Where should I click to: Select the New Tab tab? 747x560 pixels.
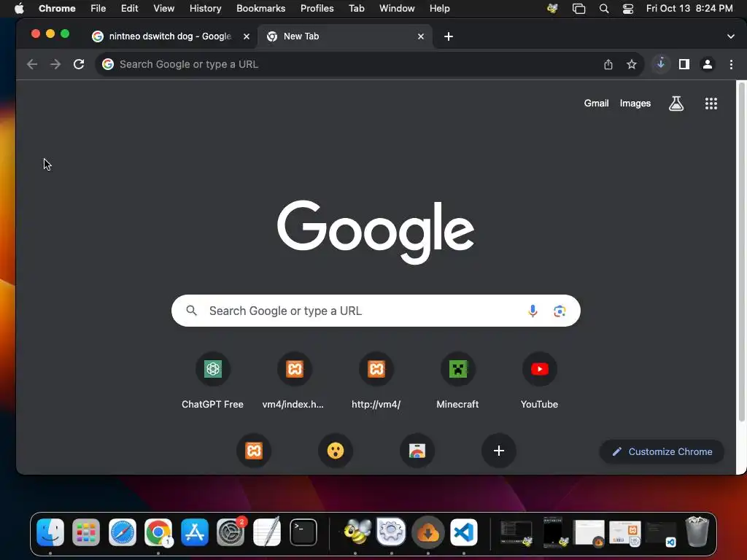point(345,36)
